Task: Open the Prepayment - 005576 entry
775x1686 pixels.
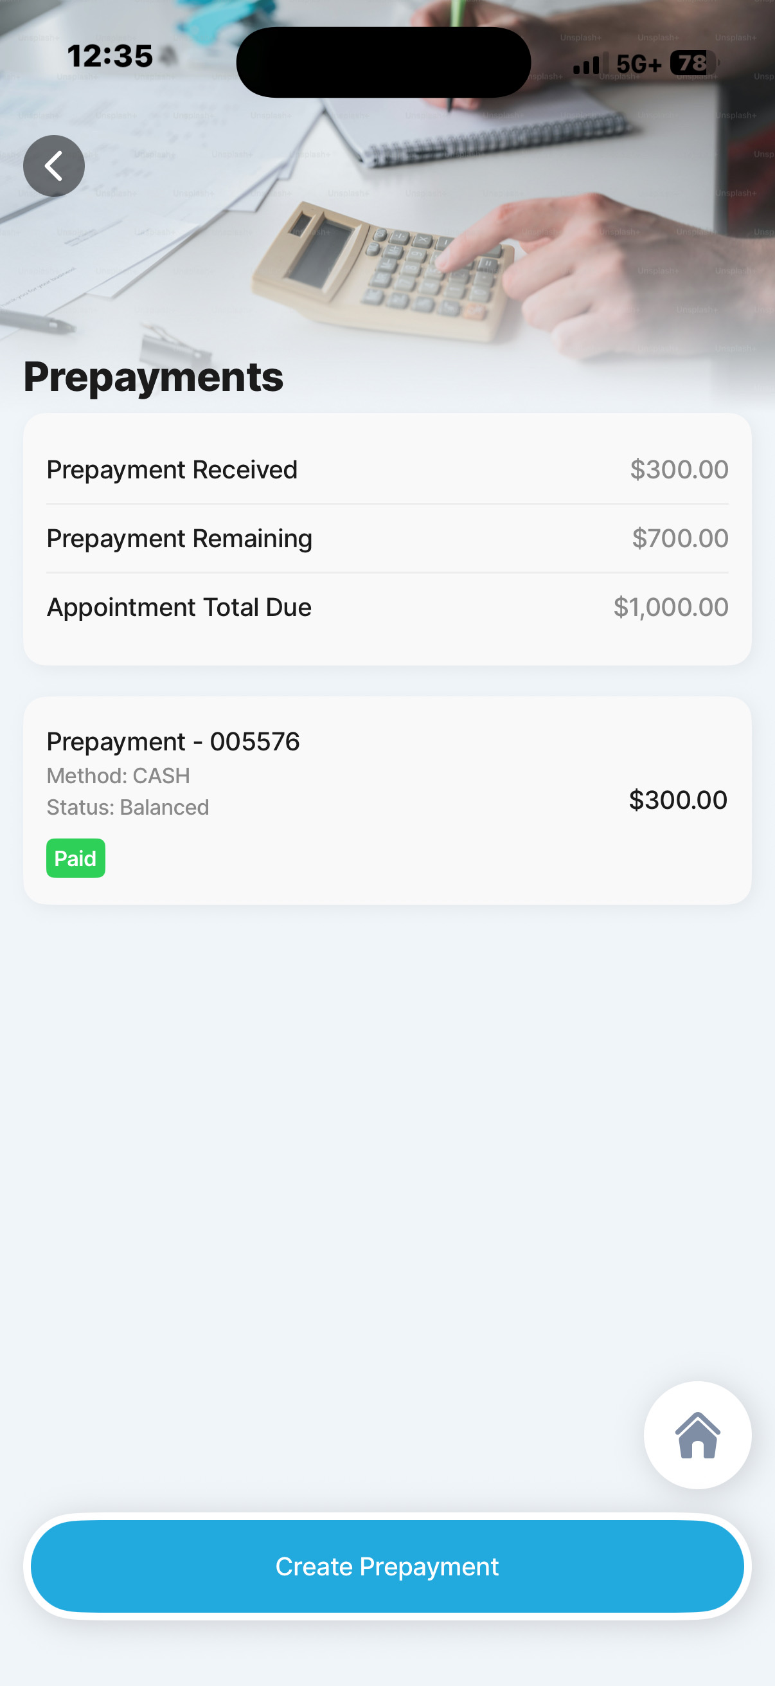Action: coord(173,741)
